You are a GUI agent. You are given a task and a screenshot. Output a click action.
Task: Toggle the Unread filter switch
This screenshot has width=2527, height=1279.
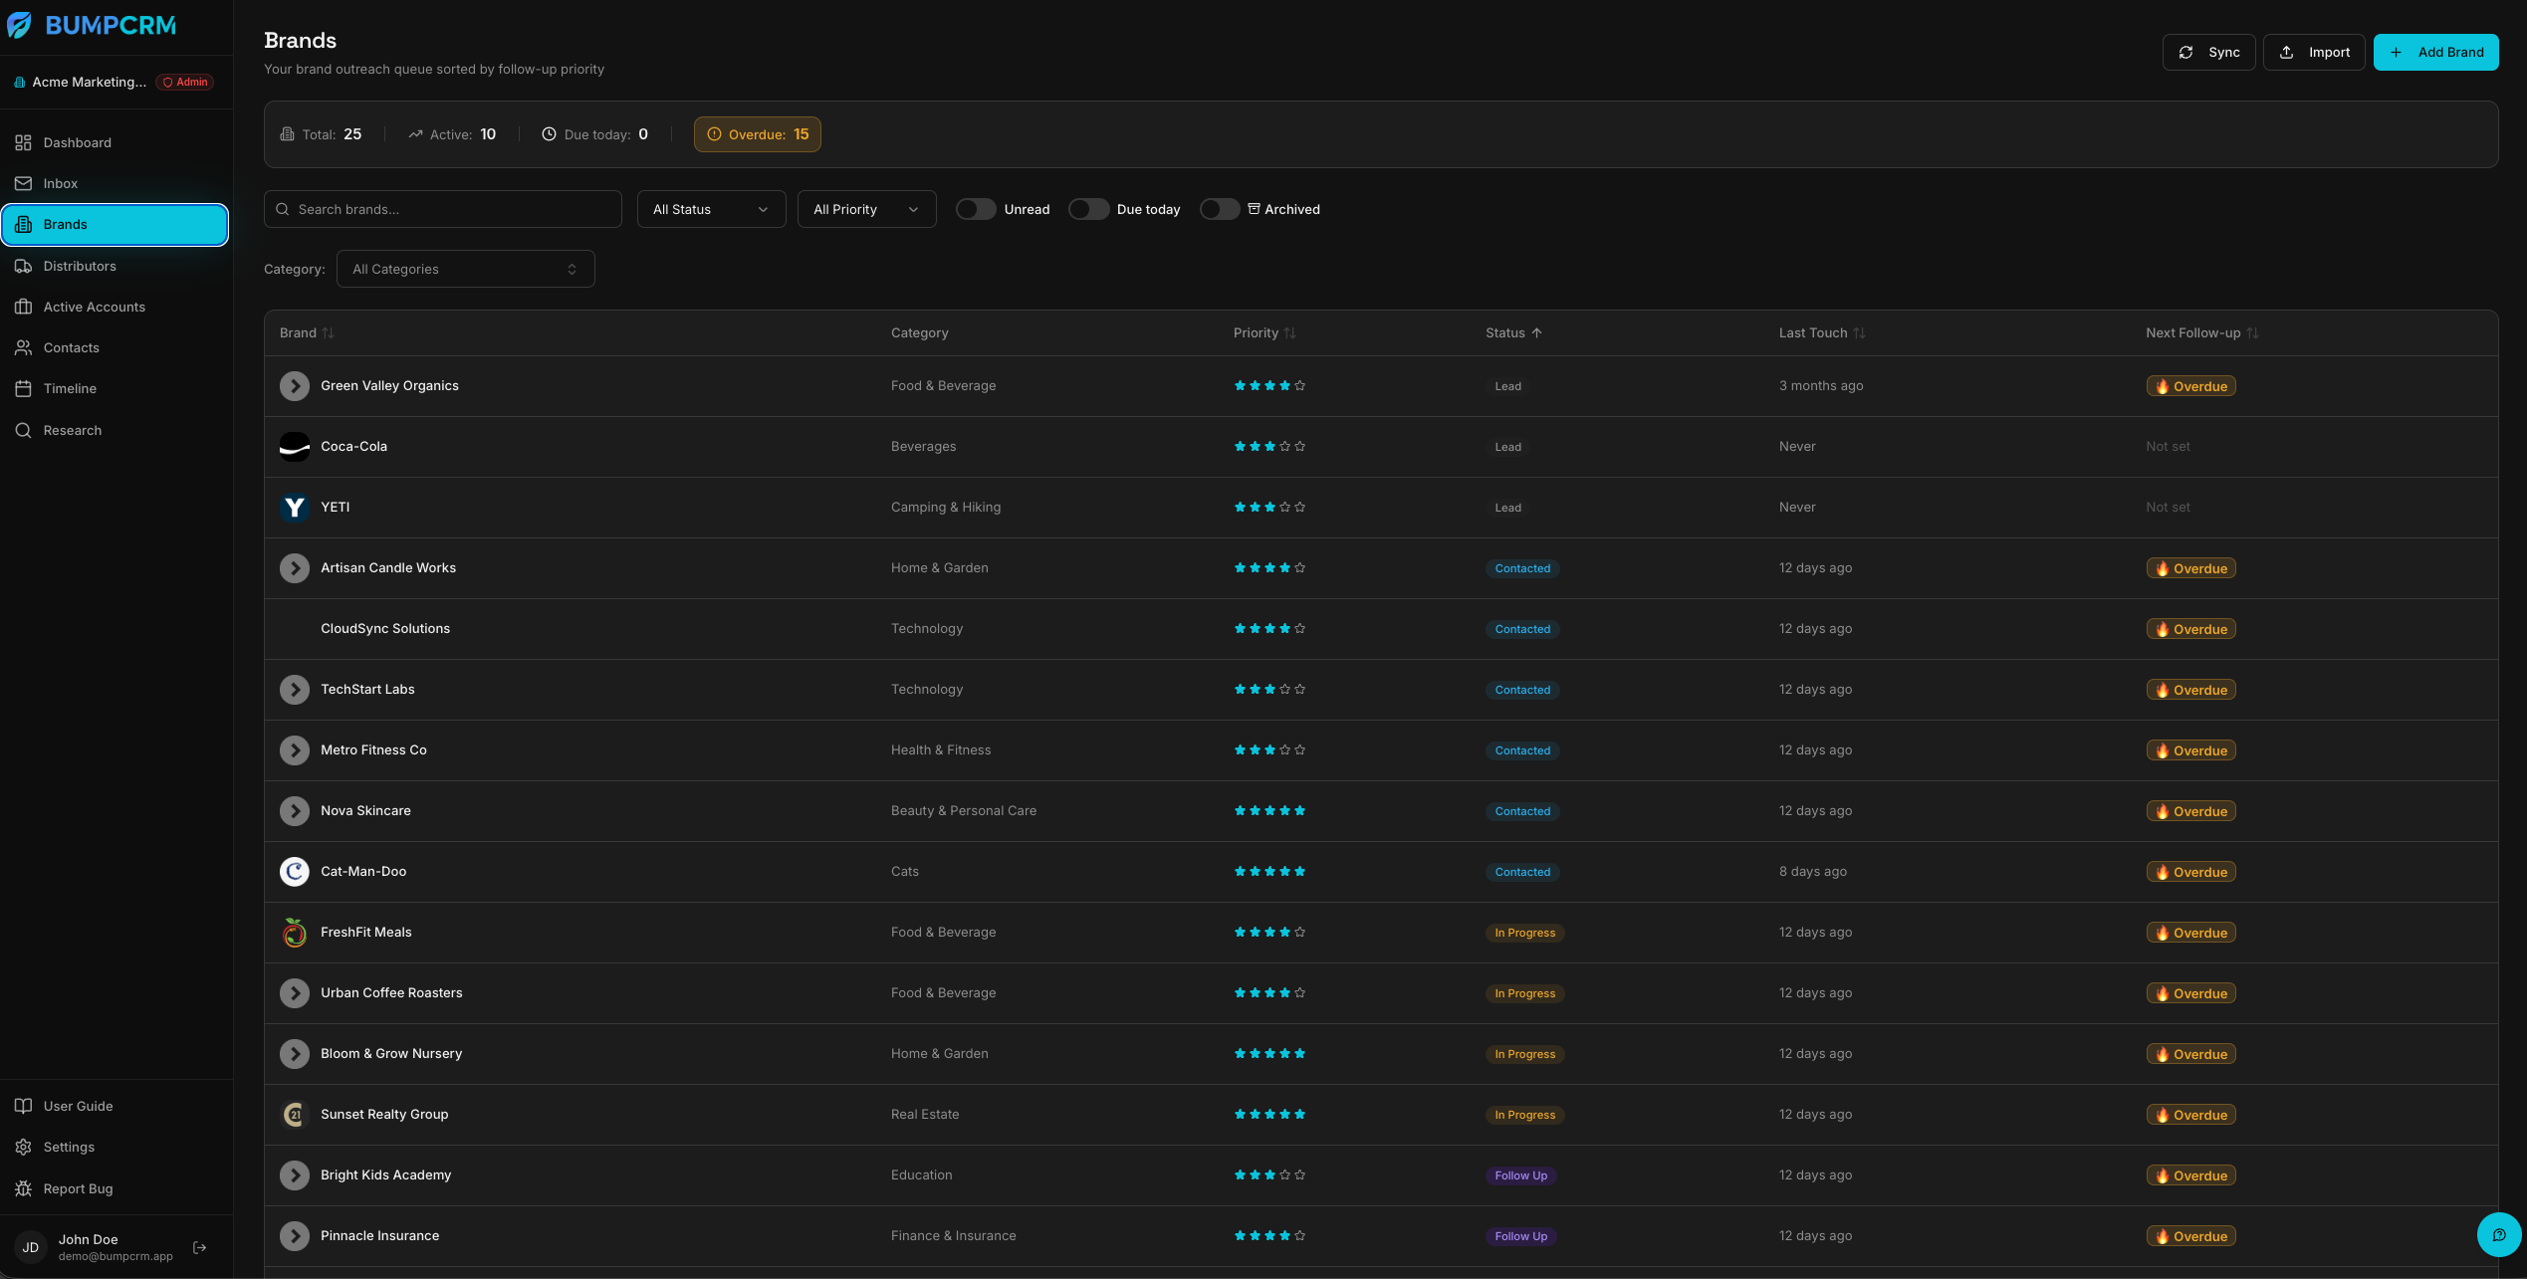coord(976,209)
